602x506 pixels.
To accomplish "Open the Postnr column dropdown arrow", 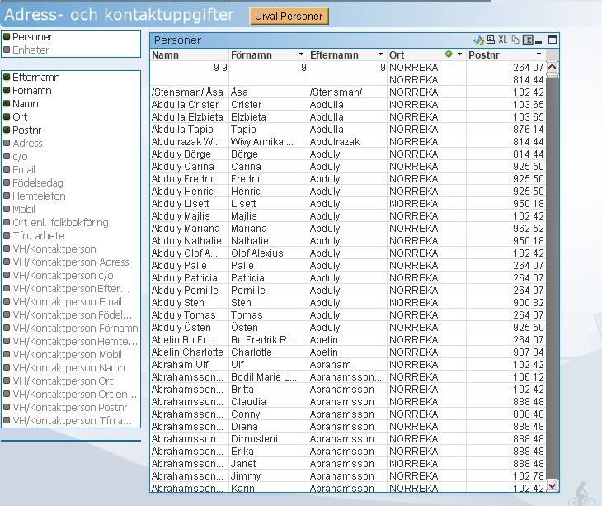I will click(x=539, y=54).
